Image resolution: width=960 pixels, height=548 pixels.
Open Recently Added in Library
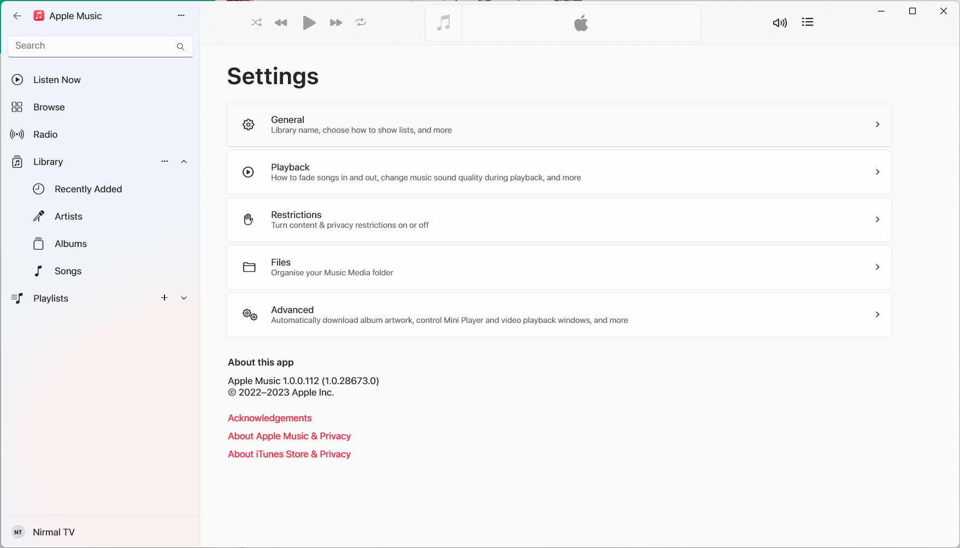pos(101,189)
